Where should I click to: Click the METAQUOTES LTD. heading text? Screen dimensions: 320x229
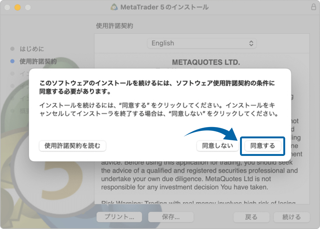[206, 62]
